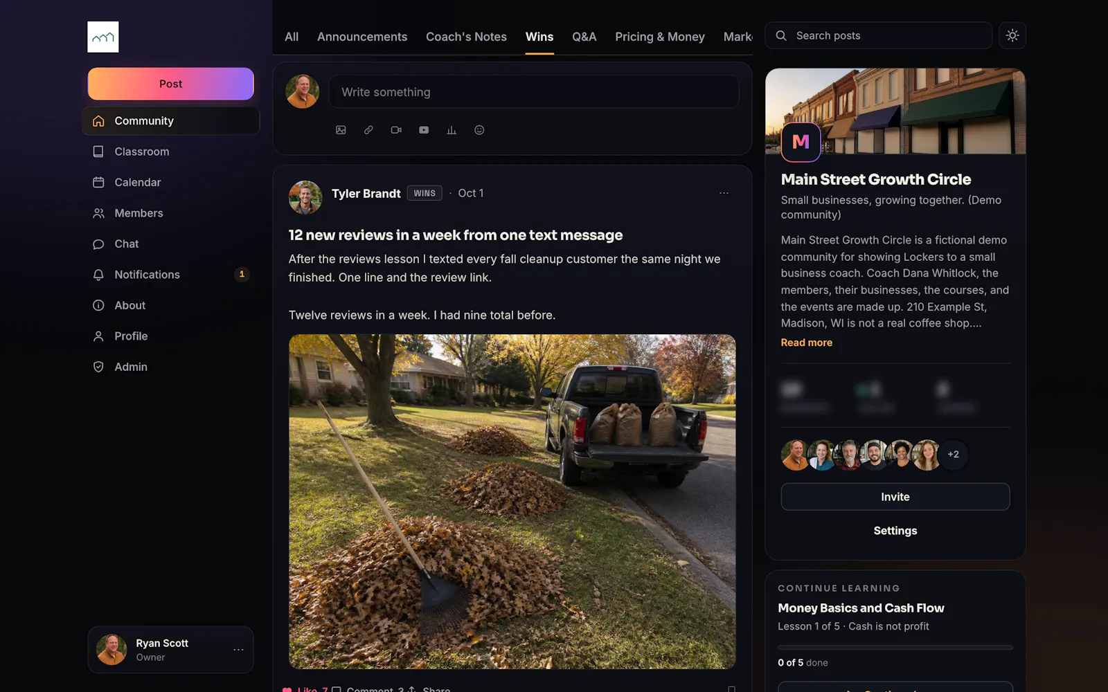Click the +2 more members bubble
This screenshot has width=1108, height=692.
click(954, 455)
